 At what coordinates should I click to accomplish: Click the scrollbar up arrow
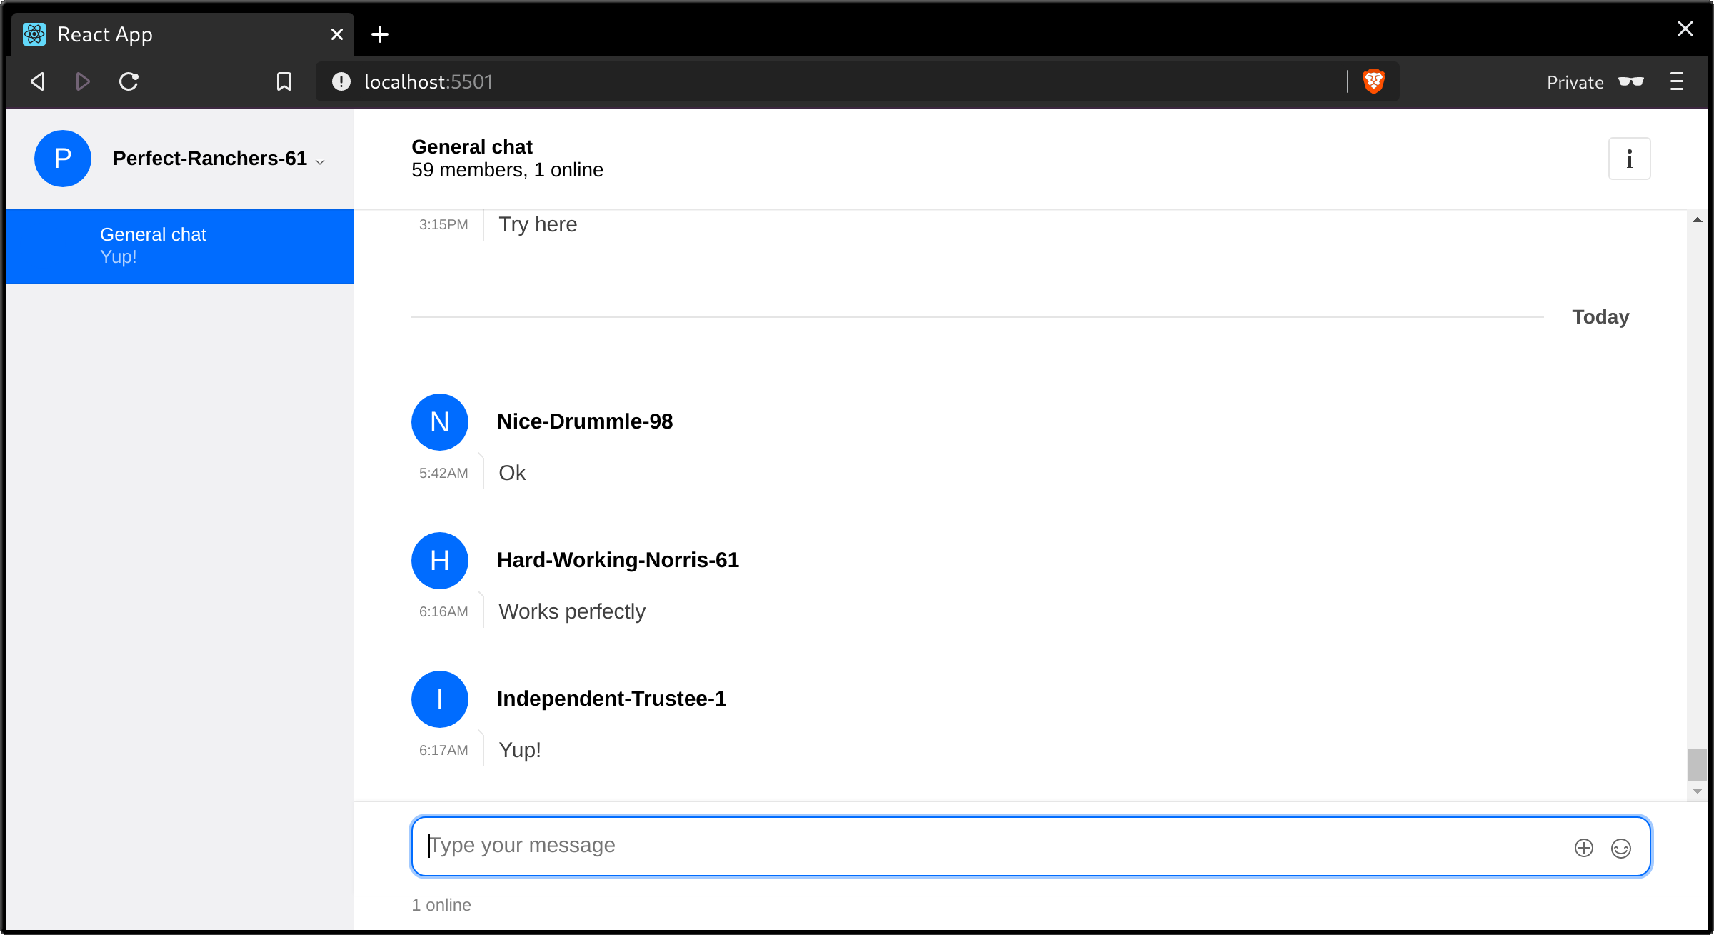coord(1697,220)
